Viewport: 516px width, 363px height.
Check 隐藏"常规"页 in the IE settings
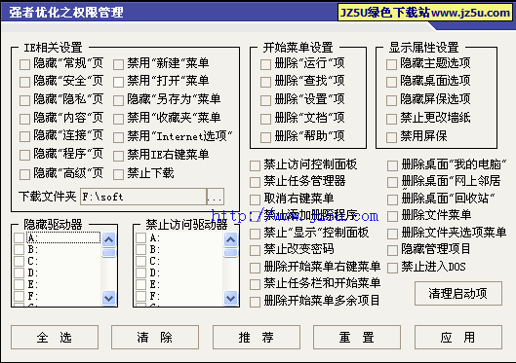coord(24,64)
